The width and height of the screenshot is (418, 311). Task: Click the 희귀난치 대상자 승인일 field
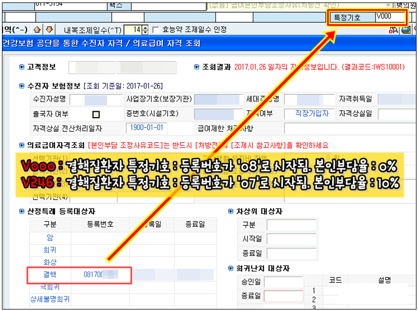pos(284,281)
